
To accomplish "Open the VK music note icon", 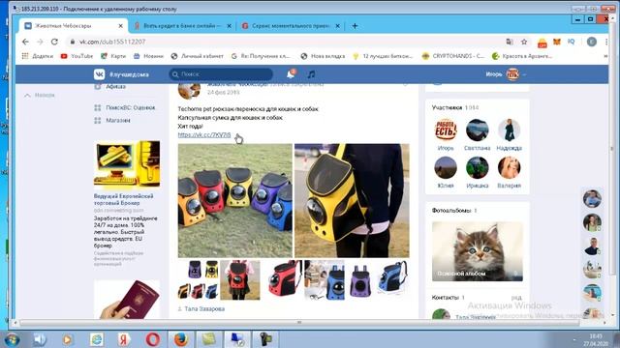I will click(311, 74).
